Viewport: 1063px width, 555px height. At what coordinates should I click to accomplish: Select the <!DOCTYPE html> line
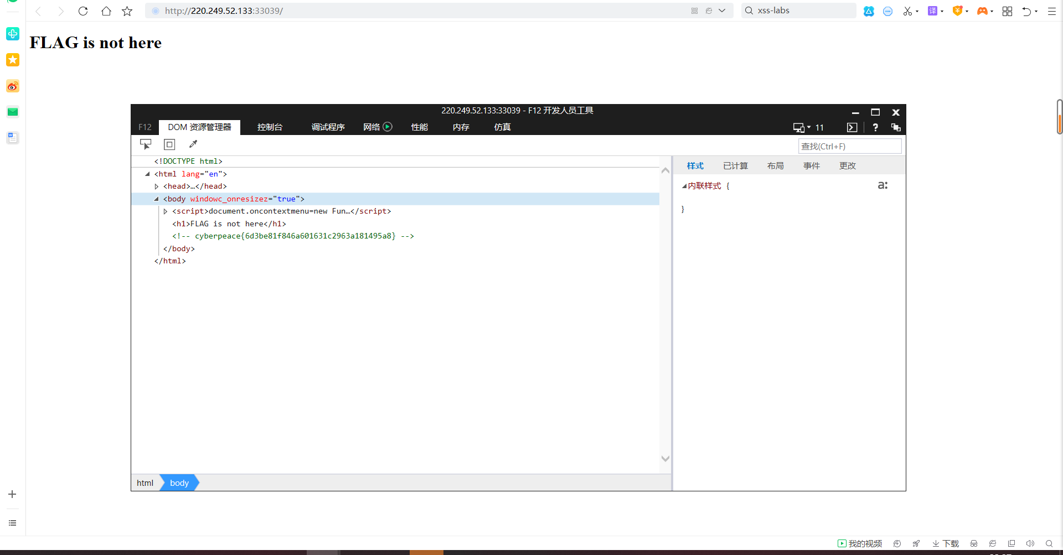tap(188, 161)
